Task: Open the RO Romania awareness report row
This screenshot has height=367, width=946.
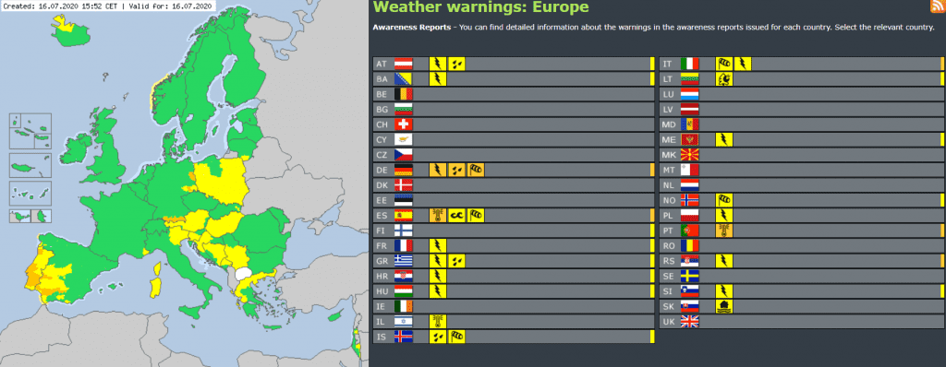Action: pyautogui.click(x=802, y=245)
